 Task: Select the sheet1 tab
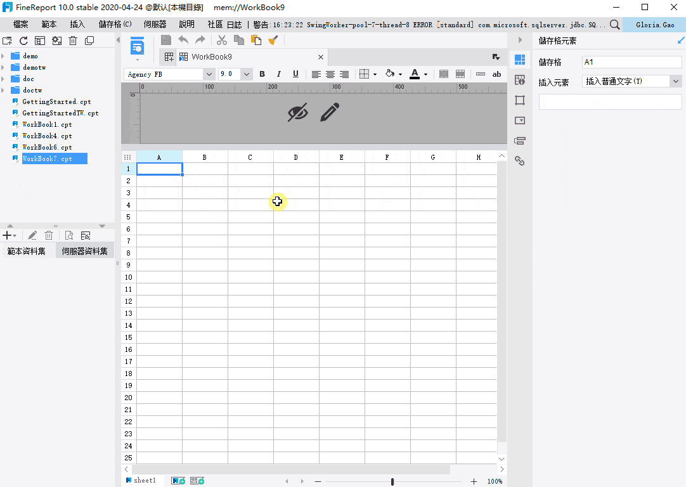[x=141, y=481]
